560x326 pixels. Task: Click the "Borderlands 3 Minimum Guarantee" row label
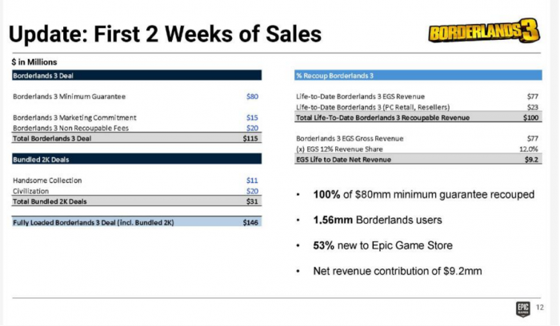tap(70, 97)
